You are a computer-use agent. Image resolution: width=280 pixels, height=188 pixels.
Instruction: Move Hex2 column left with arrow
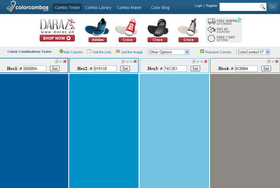coord(127,61)
